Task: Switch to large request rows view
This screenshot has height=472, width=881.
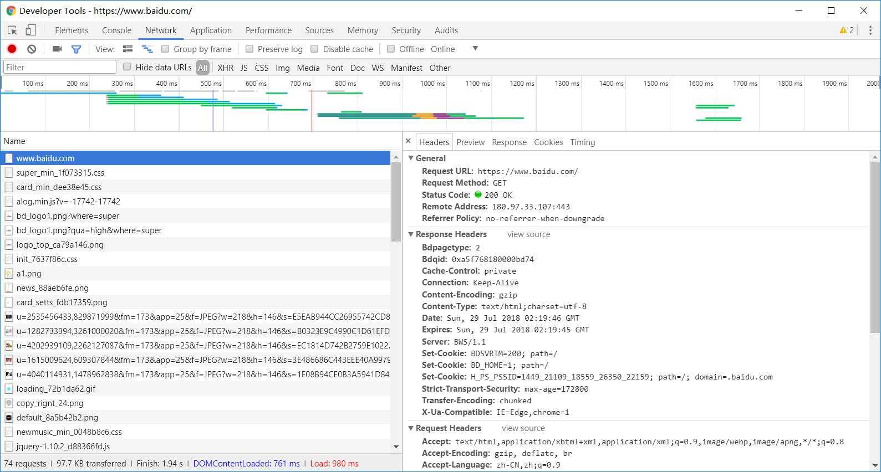Action: pyautogui.click(x=128, y=49)
